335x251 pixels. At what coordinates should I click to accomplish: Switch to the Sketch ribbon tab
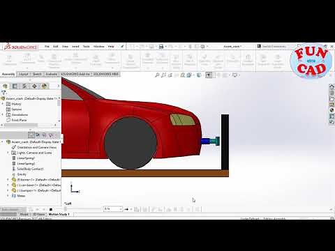click(x=37, y=74)
